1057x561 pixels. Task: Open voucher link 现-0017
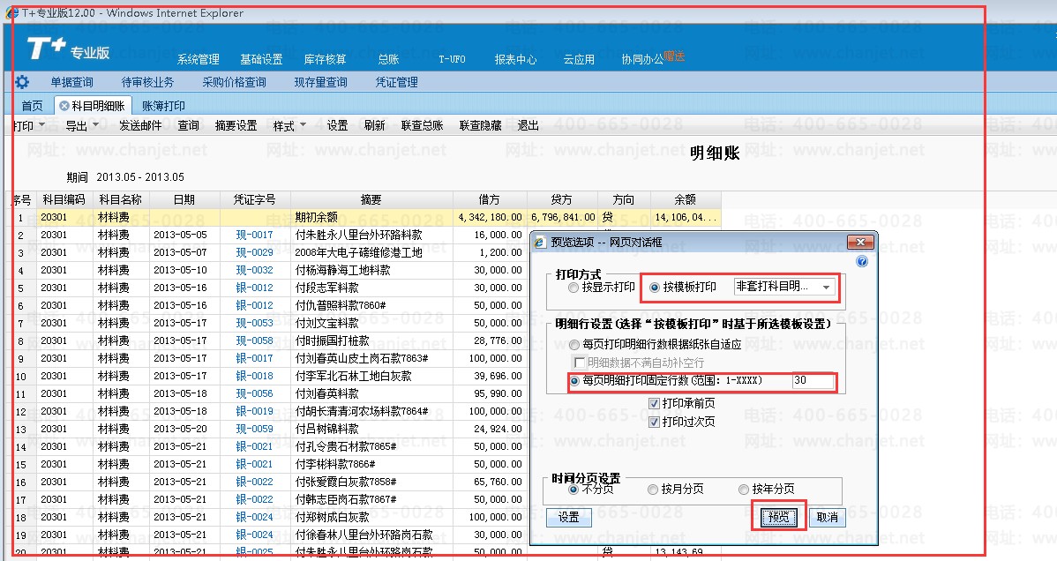pyautogui.click(x=254, y=236)
